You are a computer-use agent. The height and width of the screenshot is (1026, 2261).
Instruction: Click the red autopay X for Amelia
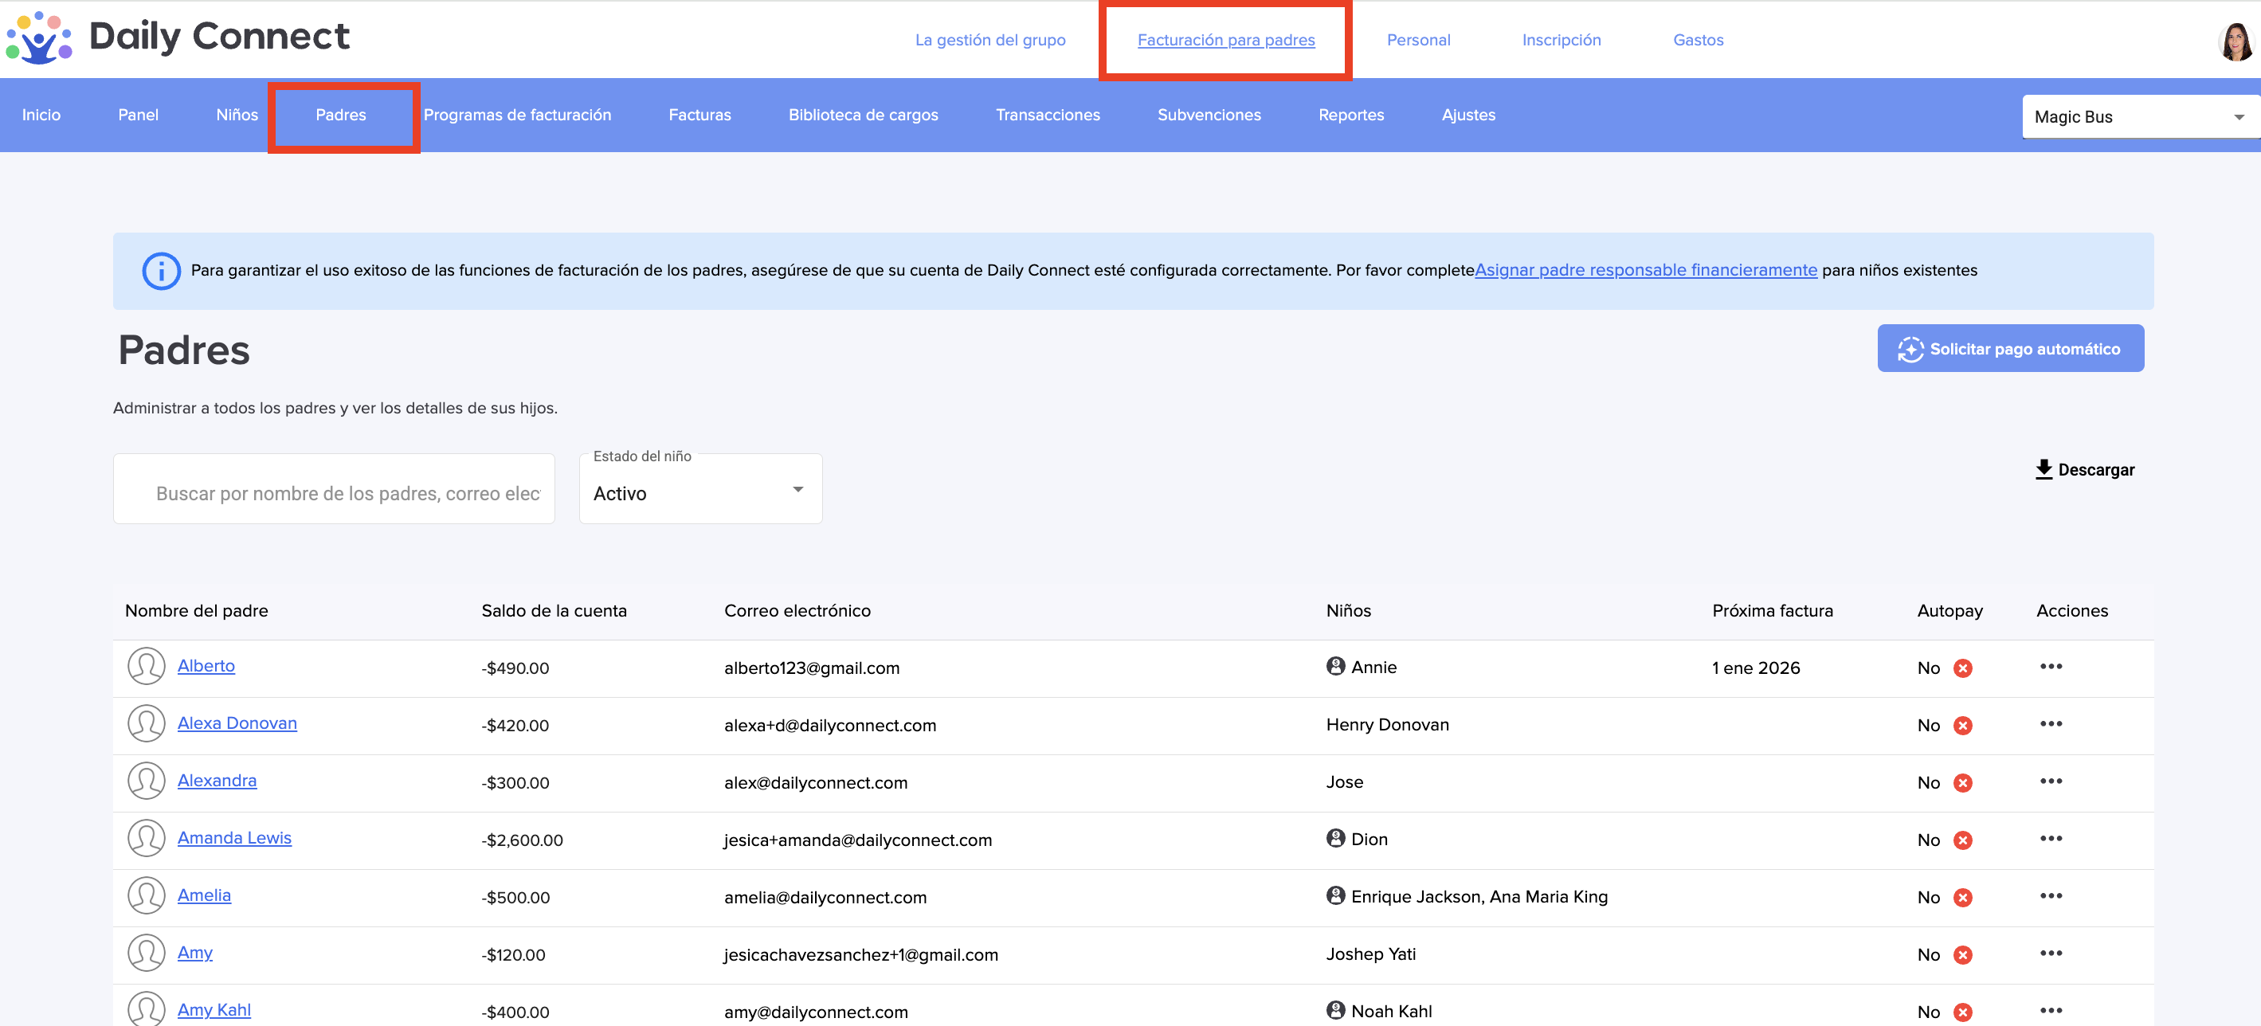click(x=1962, y=898)
